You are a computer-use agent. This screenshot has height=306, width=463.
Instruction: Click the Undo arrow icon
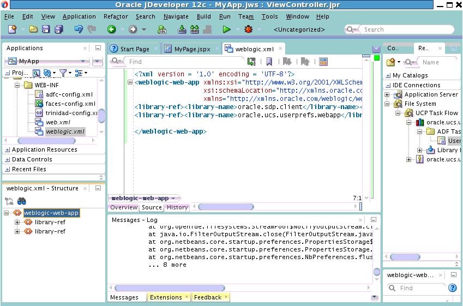click(x=79, y=29)
